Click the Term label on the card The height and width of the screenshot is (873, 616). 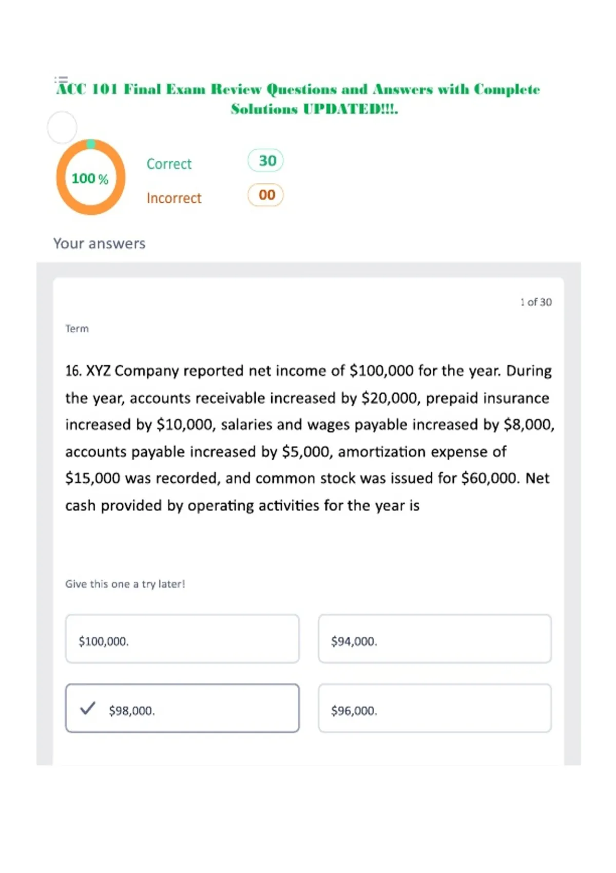click(77, 329)
